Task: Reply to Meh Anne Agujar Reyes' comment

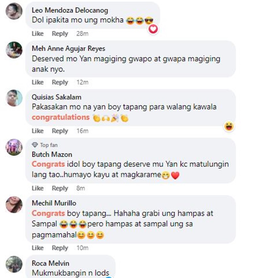Action: [60, 82]
